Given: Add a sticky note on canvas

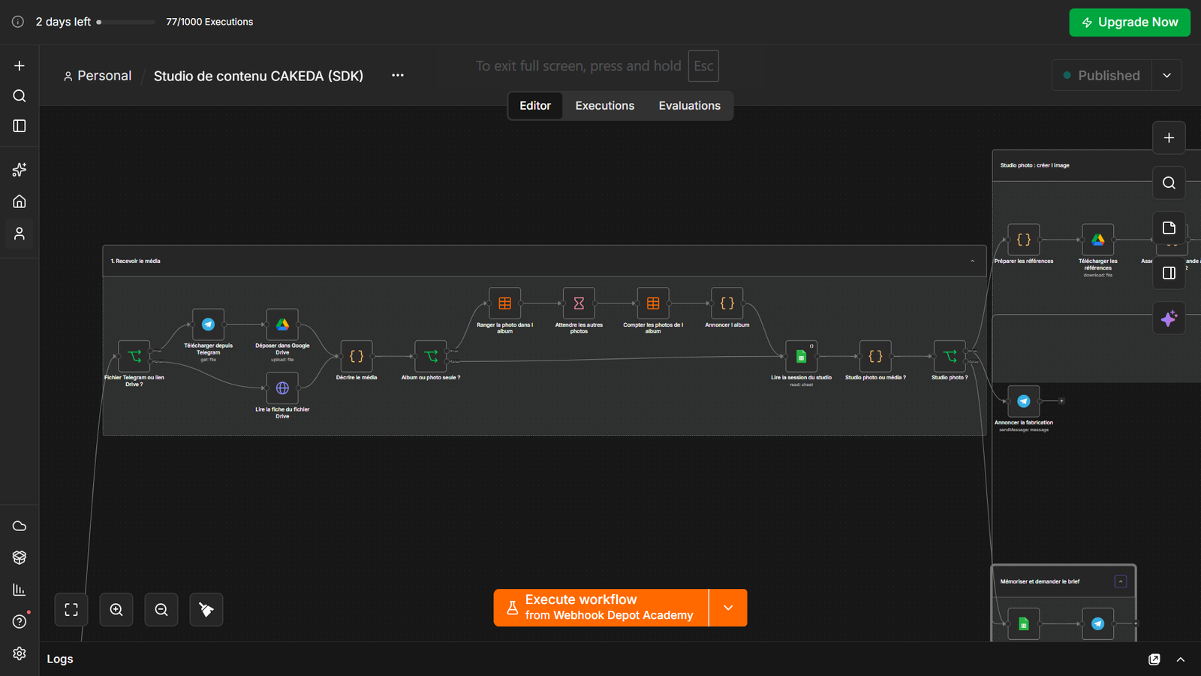Looking at the screenshot, I should 1169,228.
